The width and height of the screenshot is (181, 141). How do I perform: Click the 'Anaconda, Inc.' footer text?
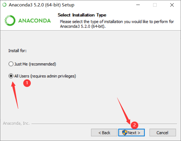coord(16,123)
